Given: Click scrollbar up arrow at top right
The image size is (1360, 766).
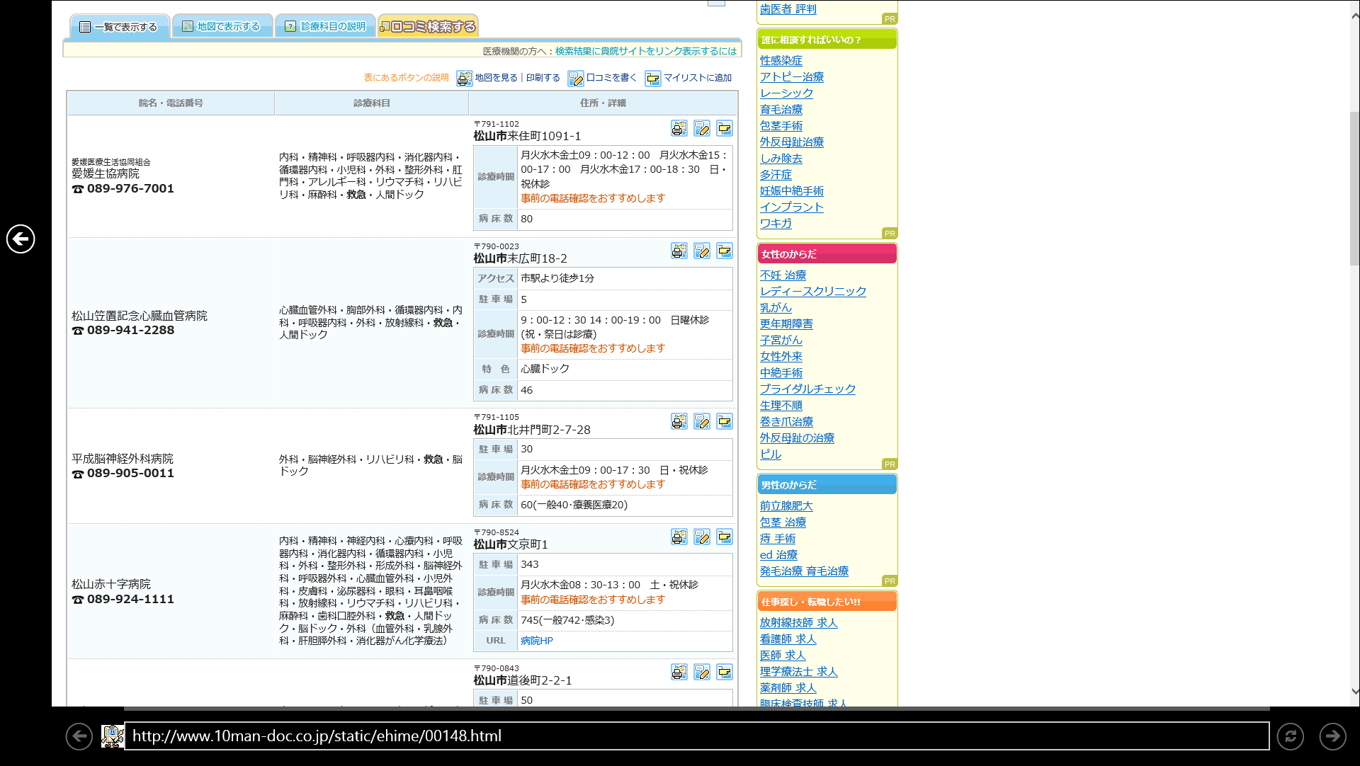Looking at the screenshot, I should click(1354, 16).
